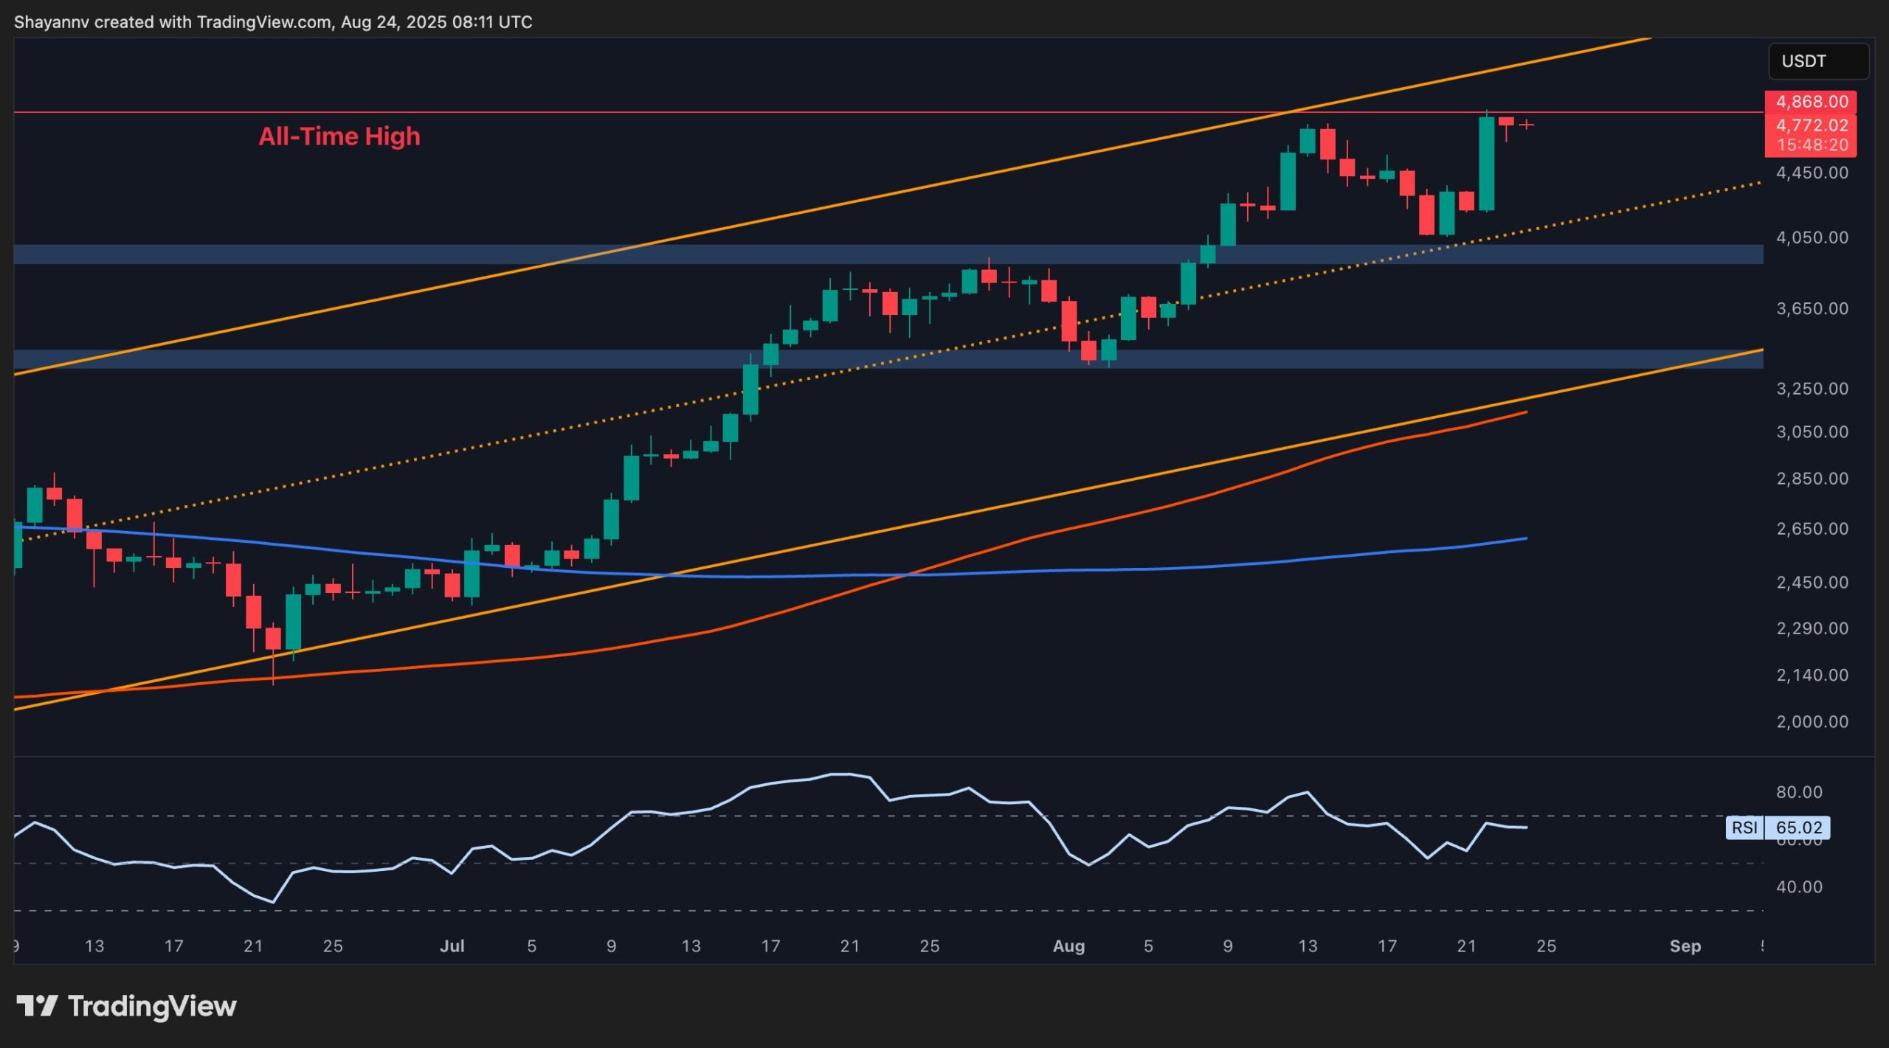Click the red all-time high horizontal line
This screenshot has width=1889, height=1048.
(x=738, y=112)
